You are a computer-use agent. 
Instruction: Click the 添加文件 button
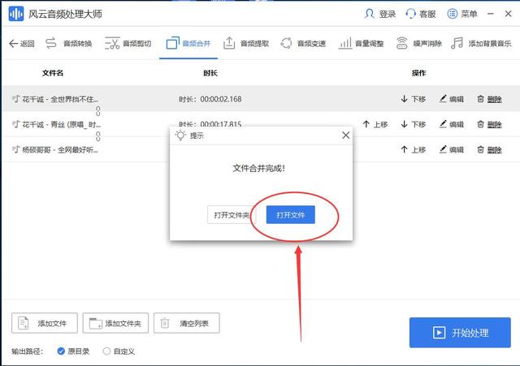pos(45,323)
